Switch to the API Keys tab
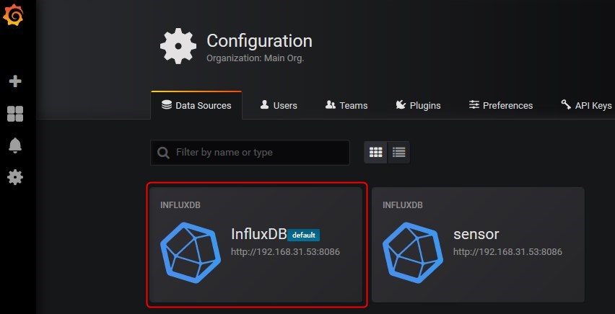Screen dimensions: 615x314 click(586, 105)
